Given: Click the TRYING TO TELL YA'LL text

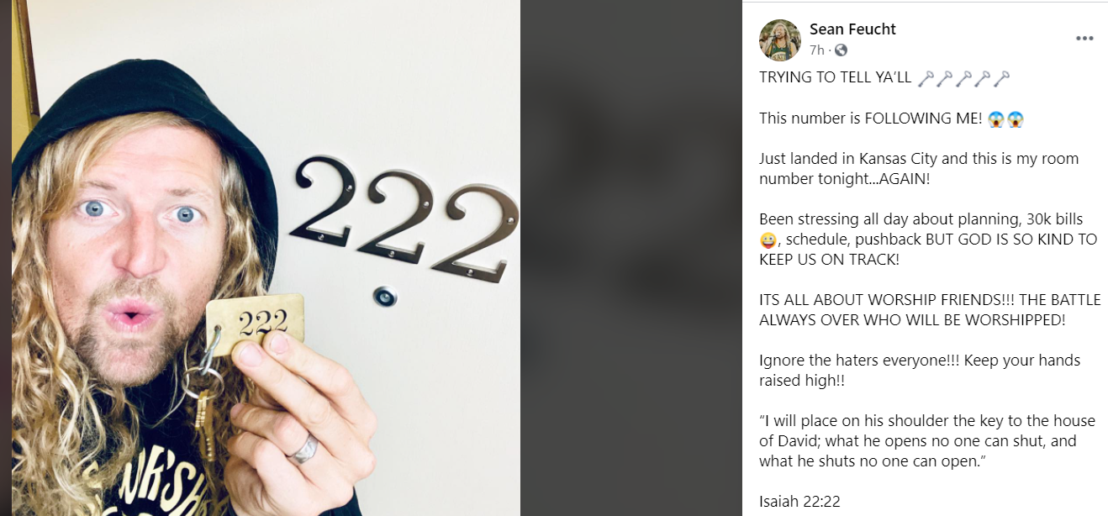Looking at the screenshot, I should coord(835,78).
